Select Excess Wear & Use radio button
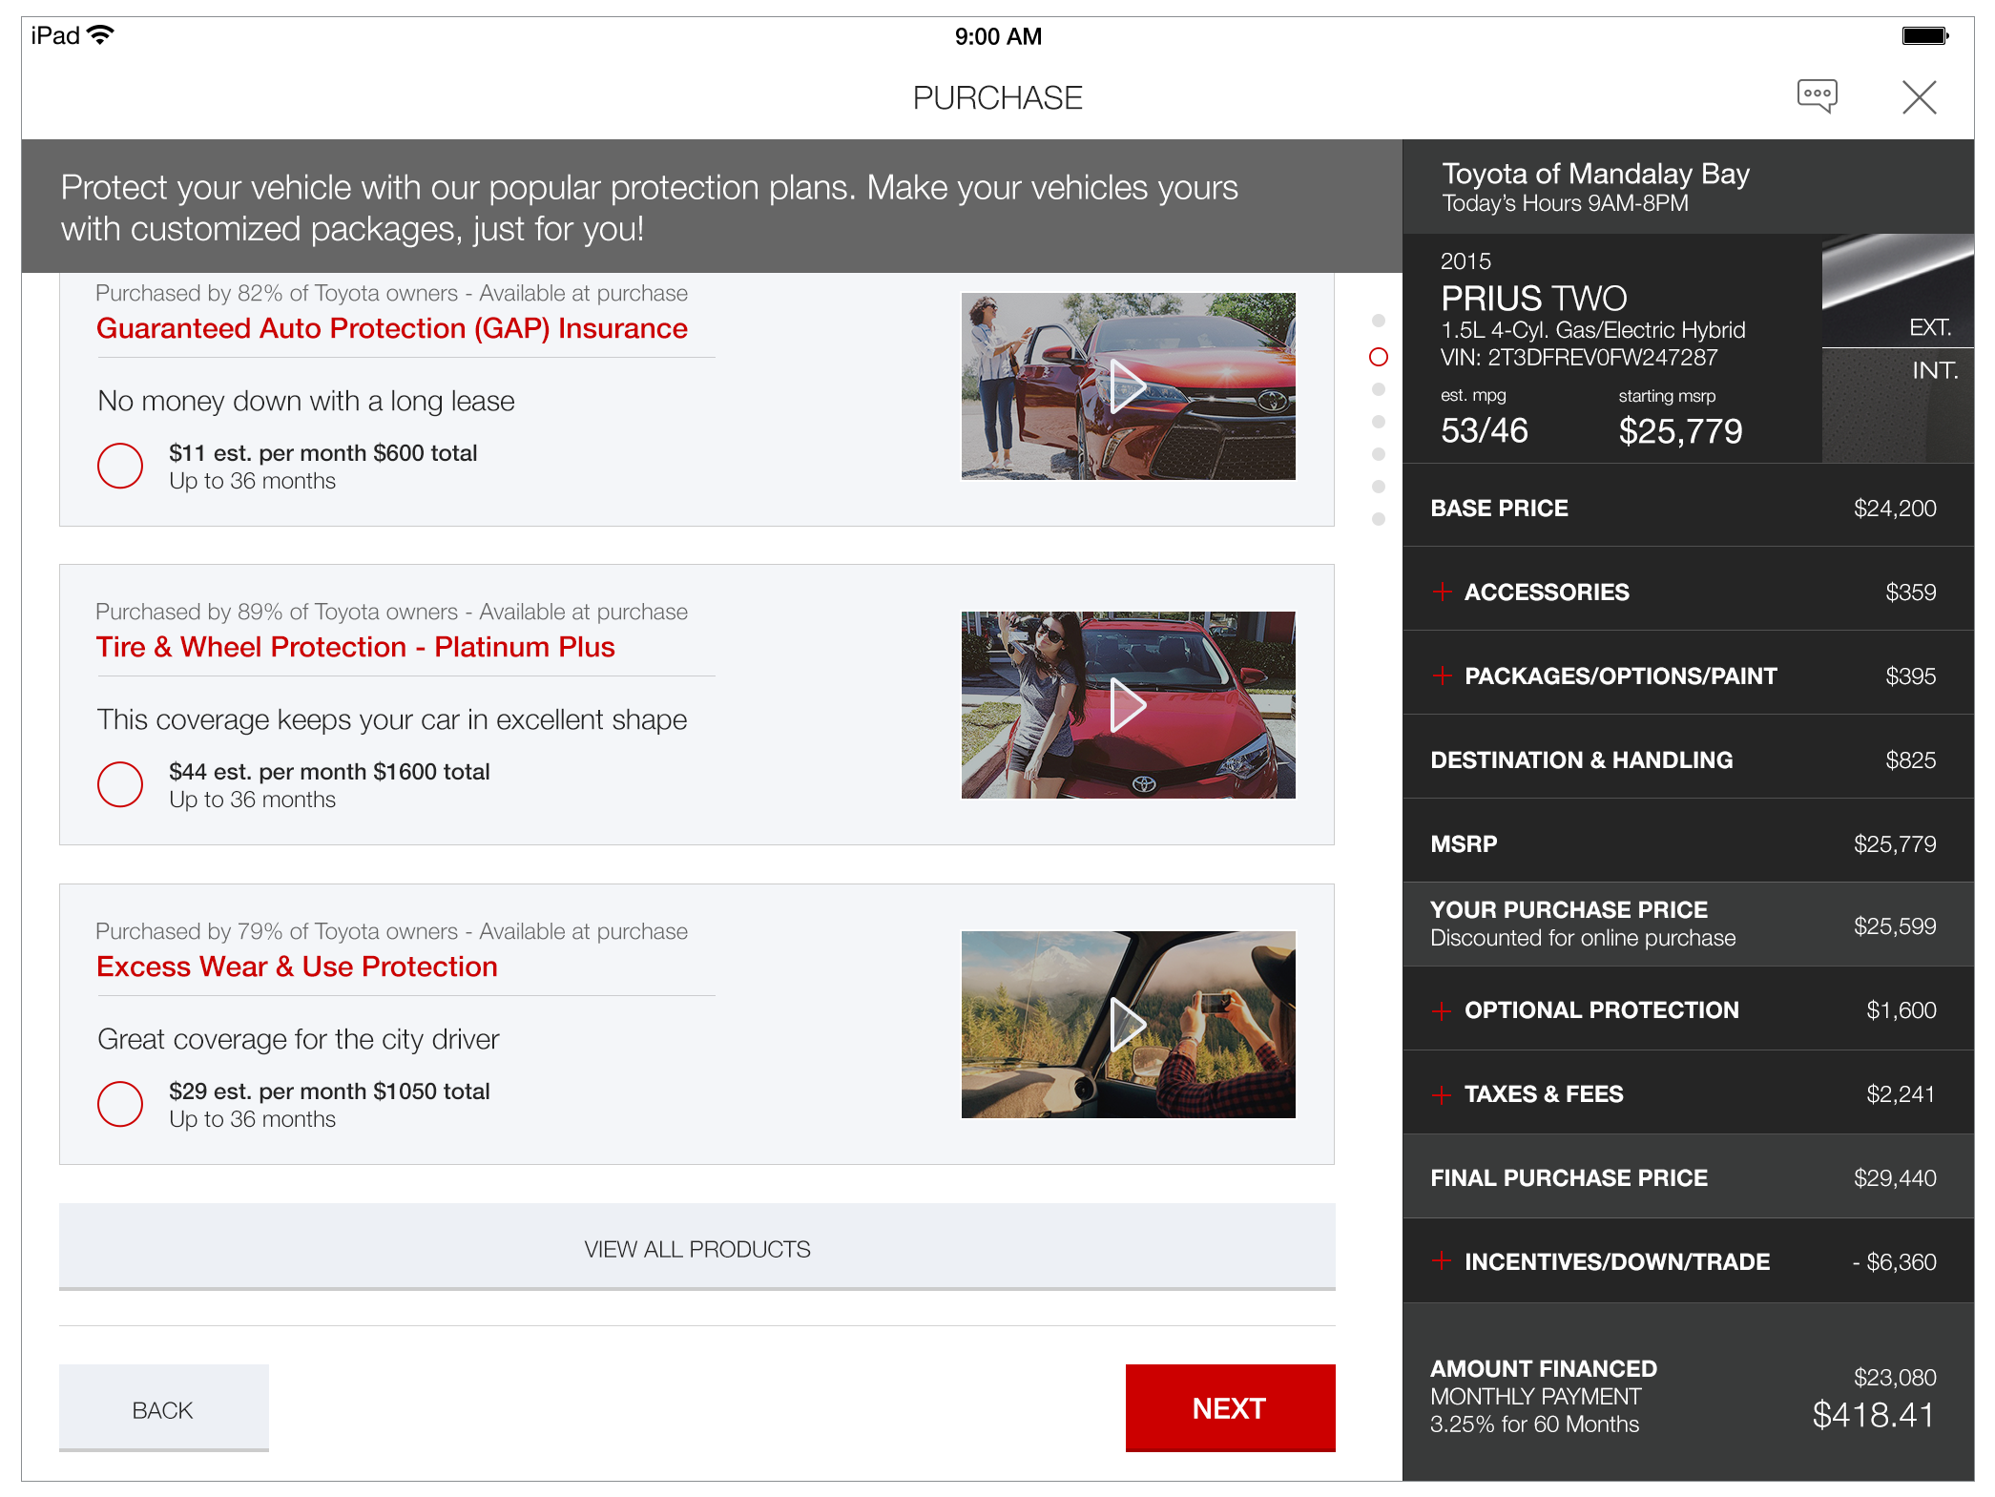Screen dimensions: 1995x1497 coord(120,1104)
